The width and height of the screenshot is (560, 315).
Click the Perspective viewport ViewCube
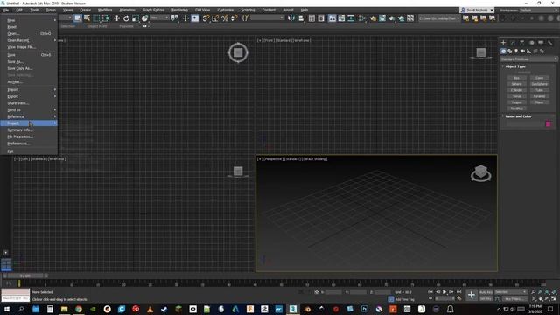click(x=480, y=173)
